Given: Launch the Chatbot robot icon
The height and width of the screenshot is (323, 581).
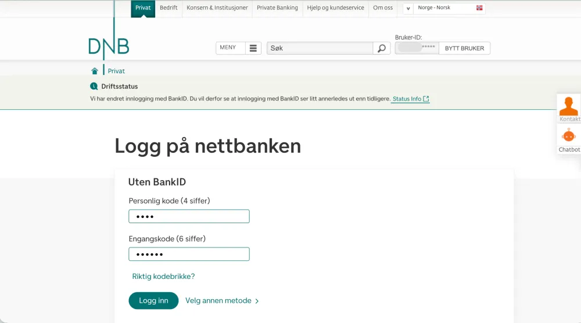Looking at the screenshot, I should 569,136.
